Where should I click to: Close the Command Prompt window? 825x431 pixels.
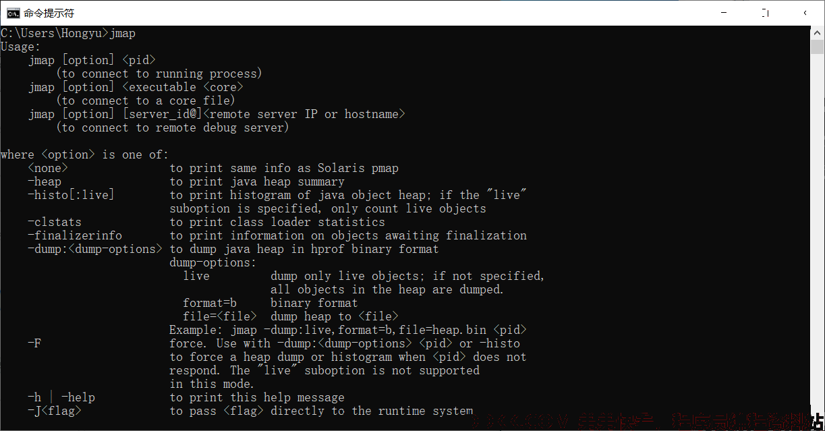point(805,13)
